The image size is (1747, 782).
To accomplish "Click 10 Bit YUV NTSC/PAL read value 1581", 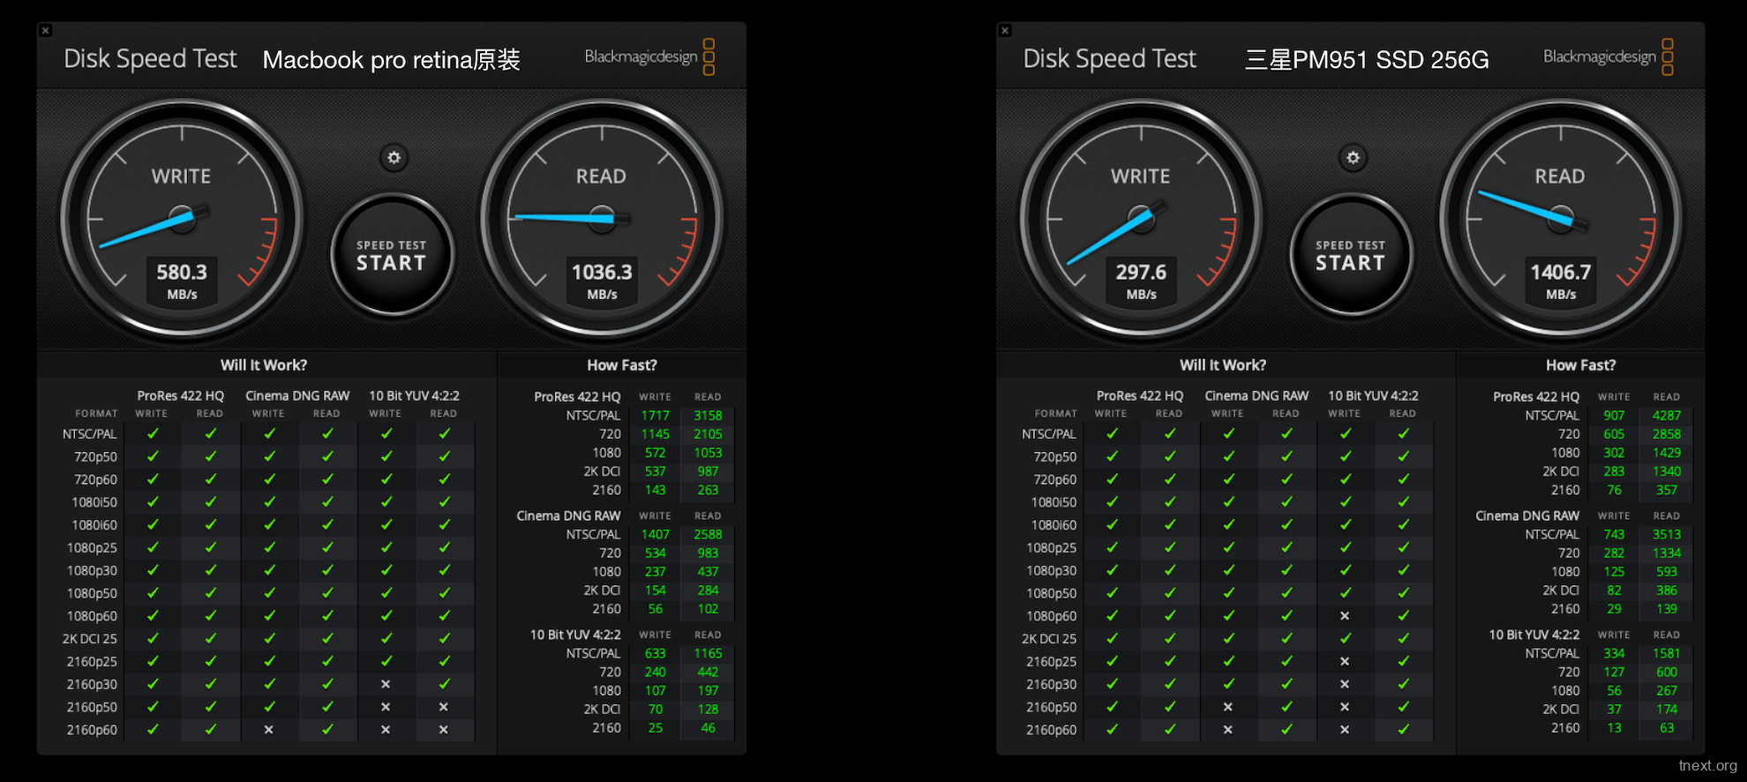I will pyautogui.click(x=1667, y=654).
